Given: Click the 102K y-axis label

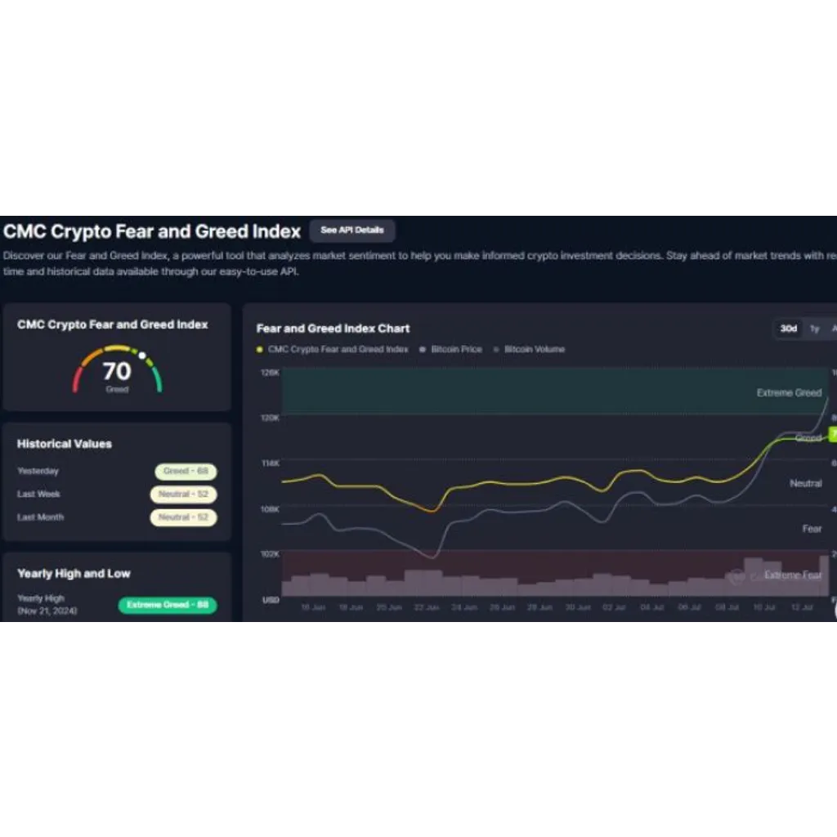Looking at the screenshot, I should tap(270, 554).
